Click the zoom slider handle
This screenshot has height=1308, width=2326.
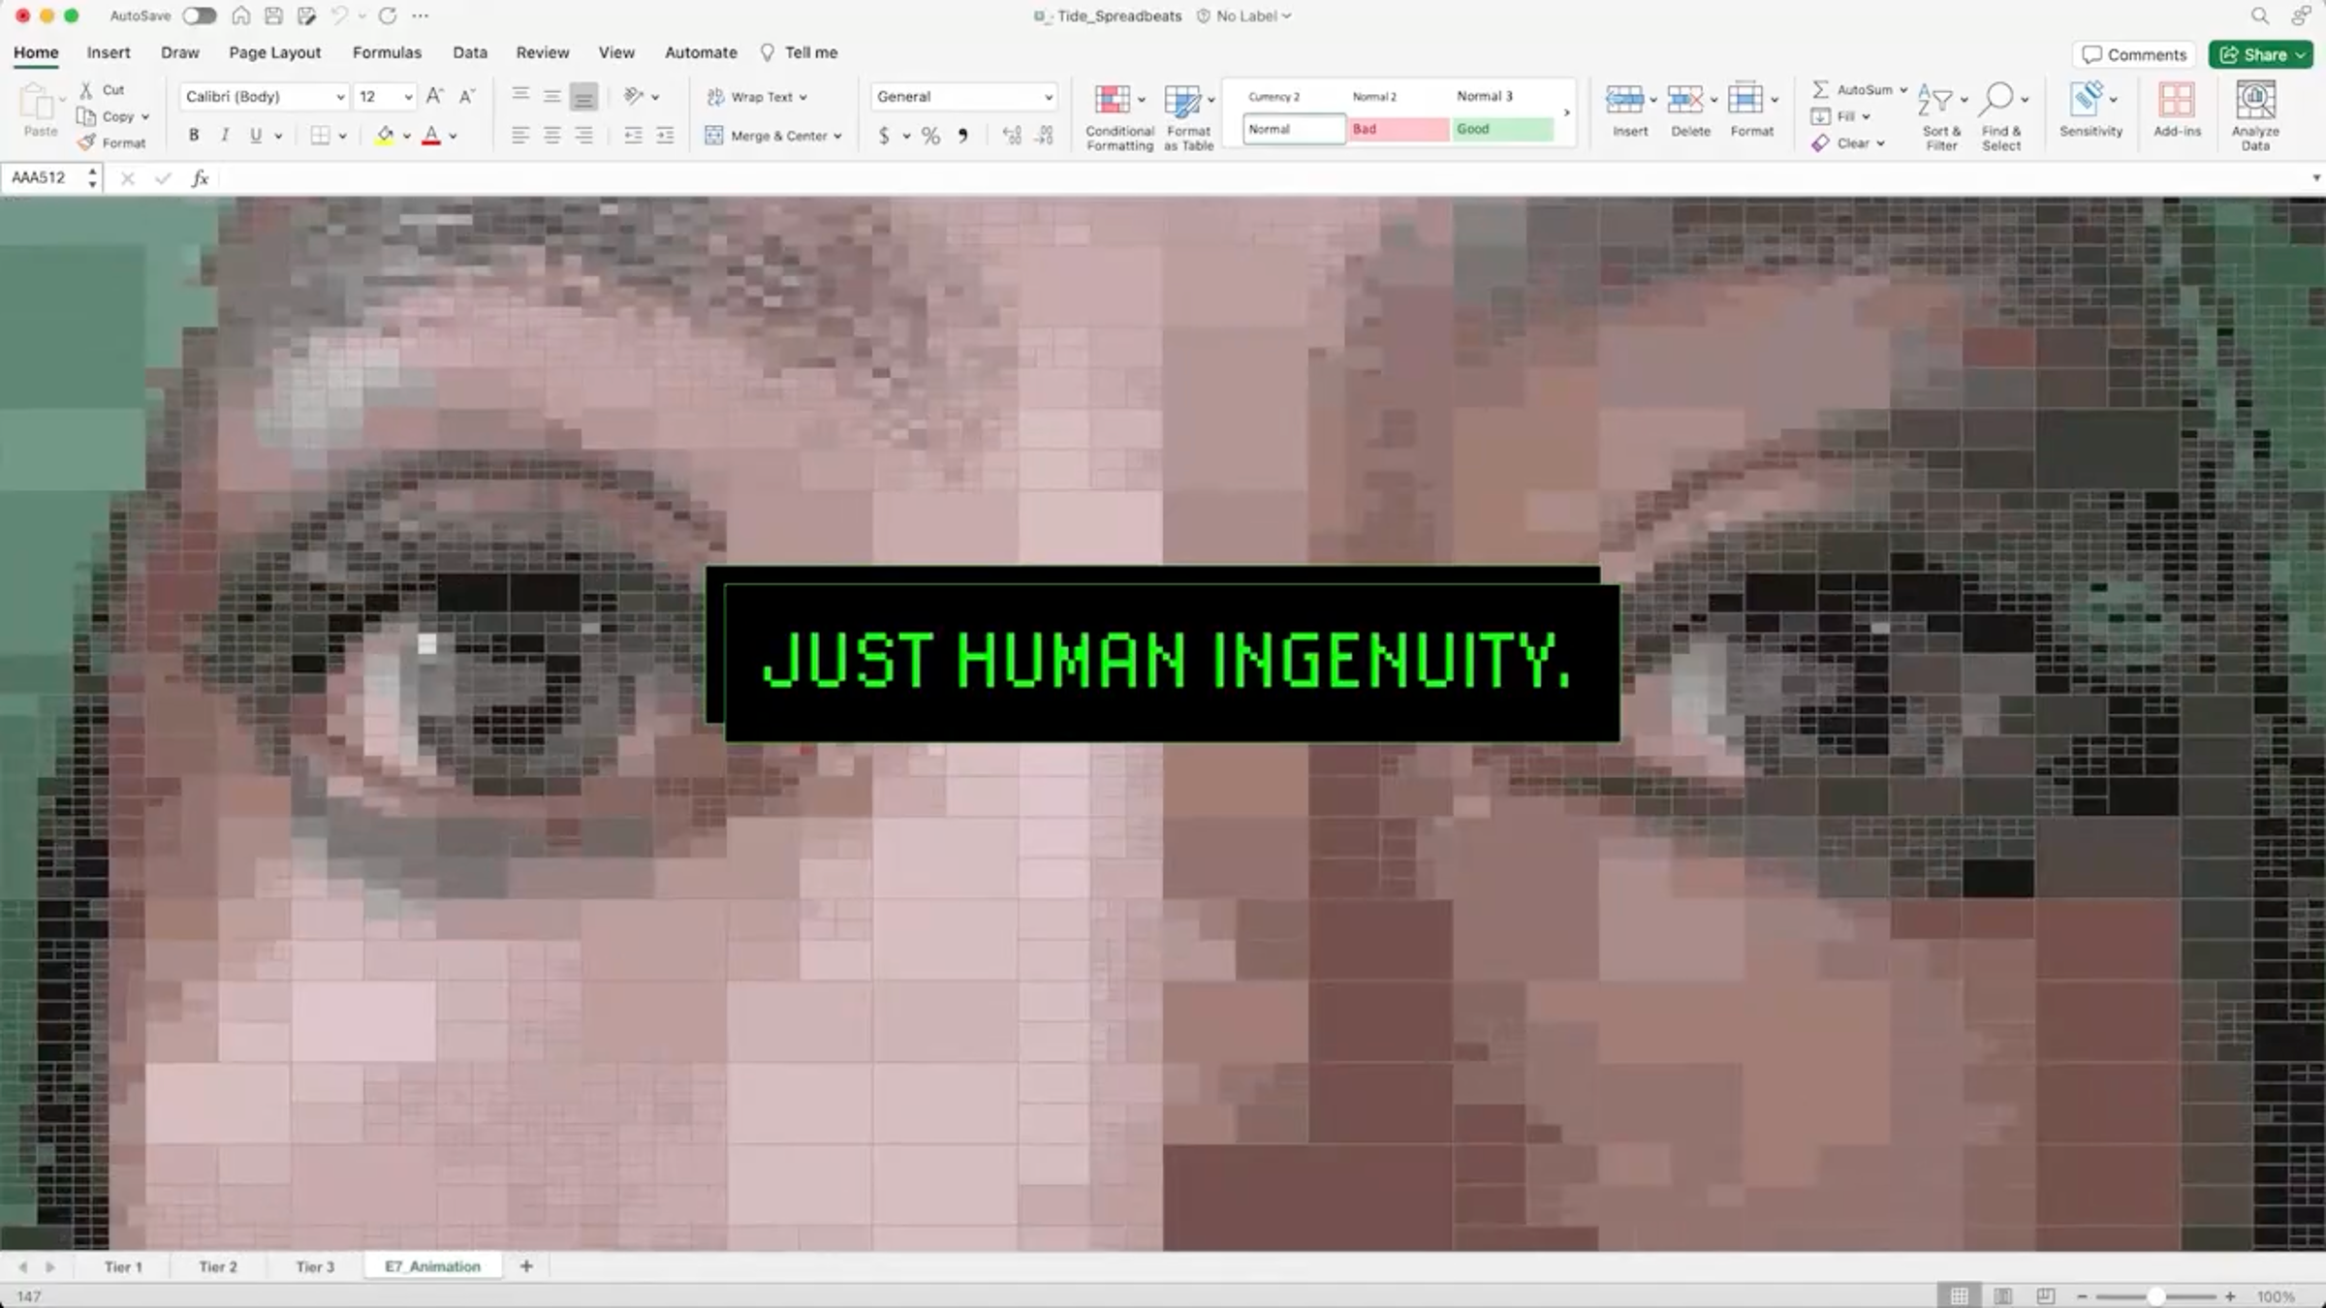(x=2155, y=1296)
